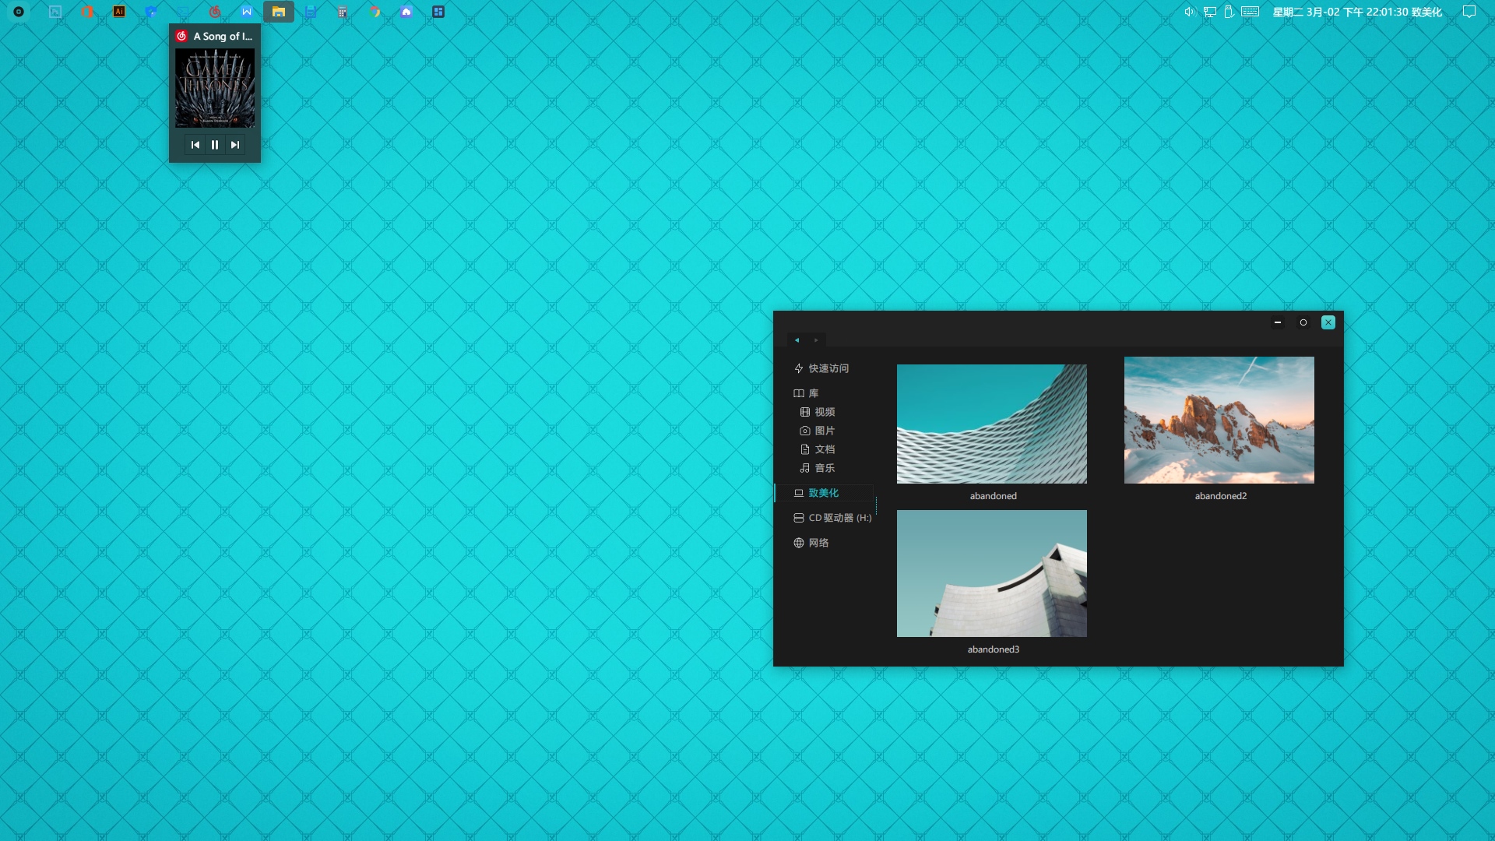Open the touch keyboard tray icon
The height and width of the screenshot is (841, 1495).
tap(1251, 12)
